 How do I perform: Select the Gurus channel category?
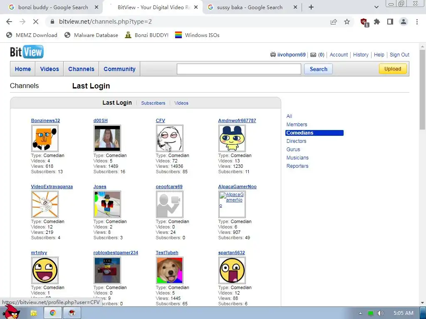coord(293,150)
